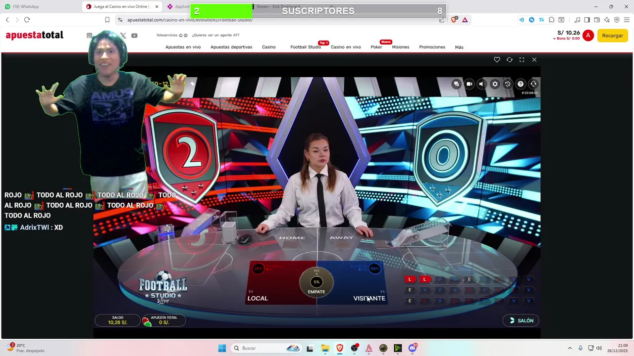
Task: Go to Misiones page
Action: 401,47
